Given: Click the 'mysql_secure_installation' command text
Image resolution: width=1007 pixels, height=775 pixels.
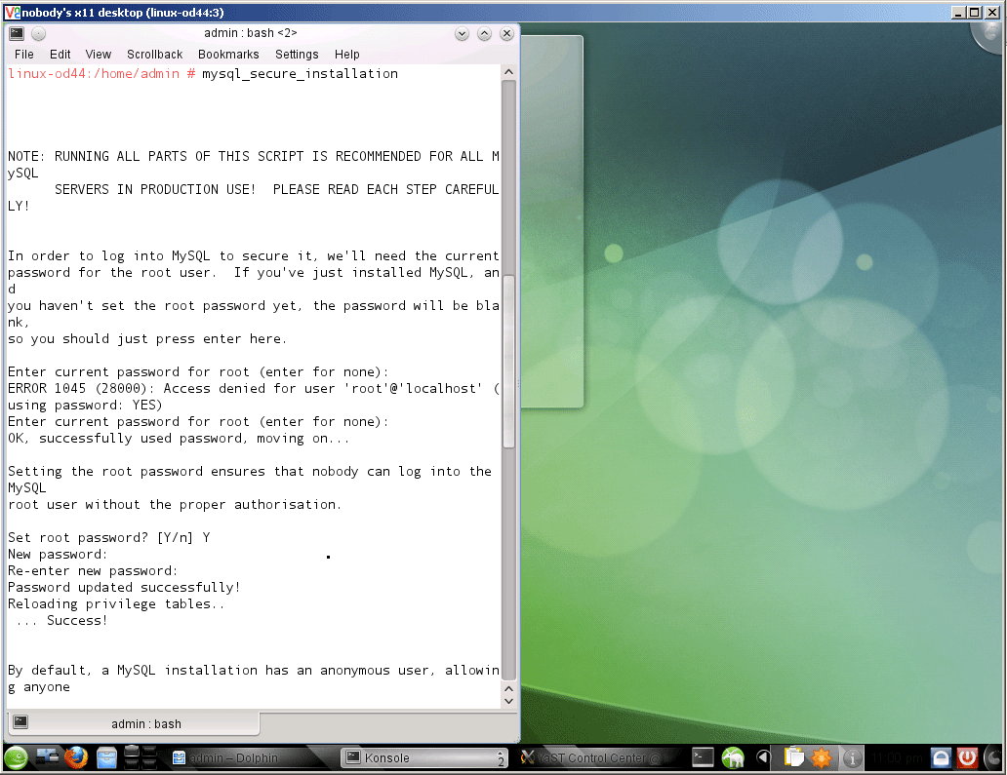Looking at the screenshot, I should (300, 74).
